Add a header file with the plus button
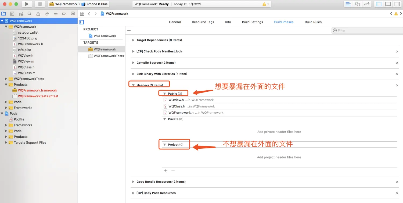The height and width of the screenshot is (203, 403). [x=166, y=171]
